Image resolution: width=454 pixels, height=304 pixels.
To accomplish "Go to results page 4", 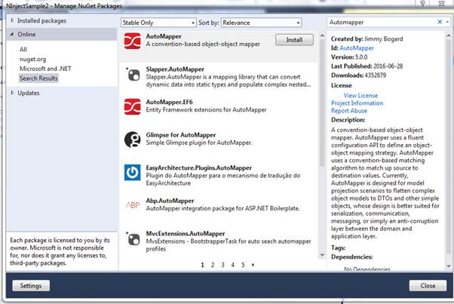I will click(233, 265).
